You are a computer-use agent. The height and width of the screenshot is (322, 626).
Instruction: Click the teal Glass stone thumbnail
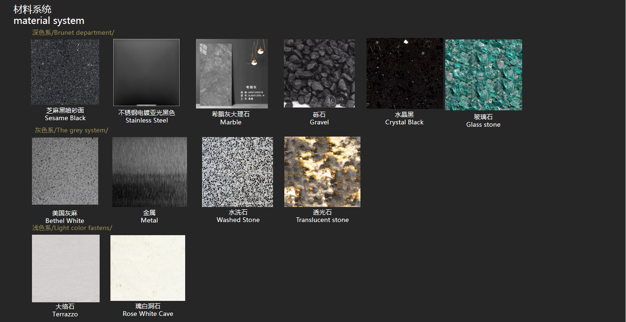pos(483,75)
